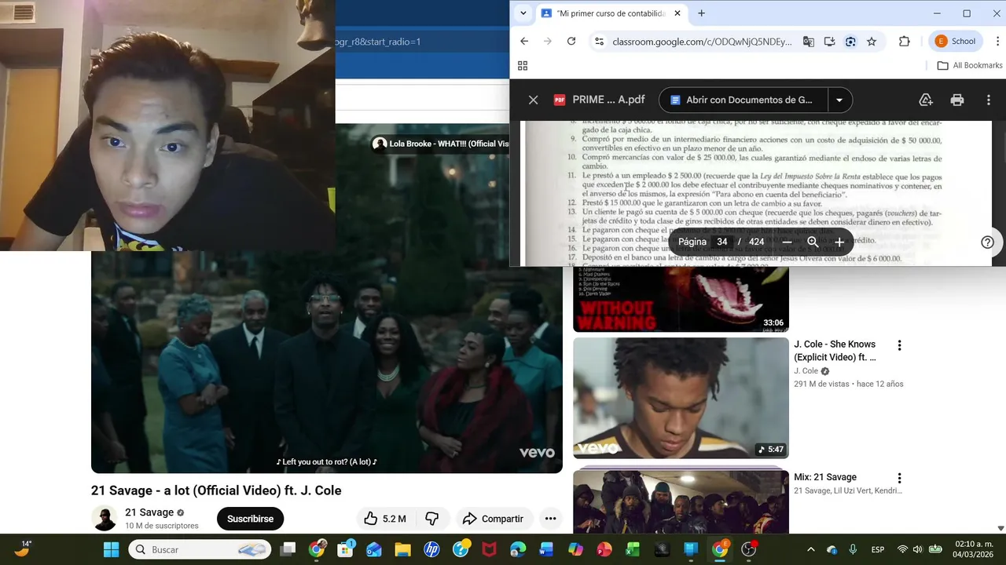The height and width of the screenshot is (565, 1006).
Task: Open the Windows Start menu
Action: [x=111, y=549]
